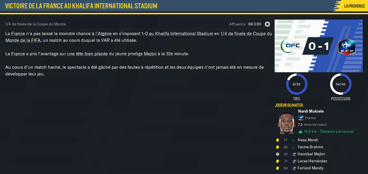
Task: Click the shots (Tirs) donut chart
Action: pos(297,84)
